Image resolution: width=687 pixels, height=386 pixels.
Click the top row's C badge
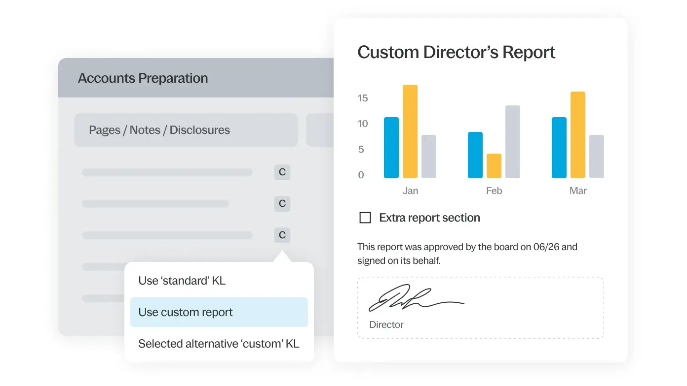[282, 172]
